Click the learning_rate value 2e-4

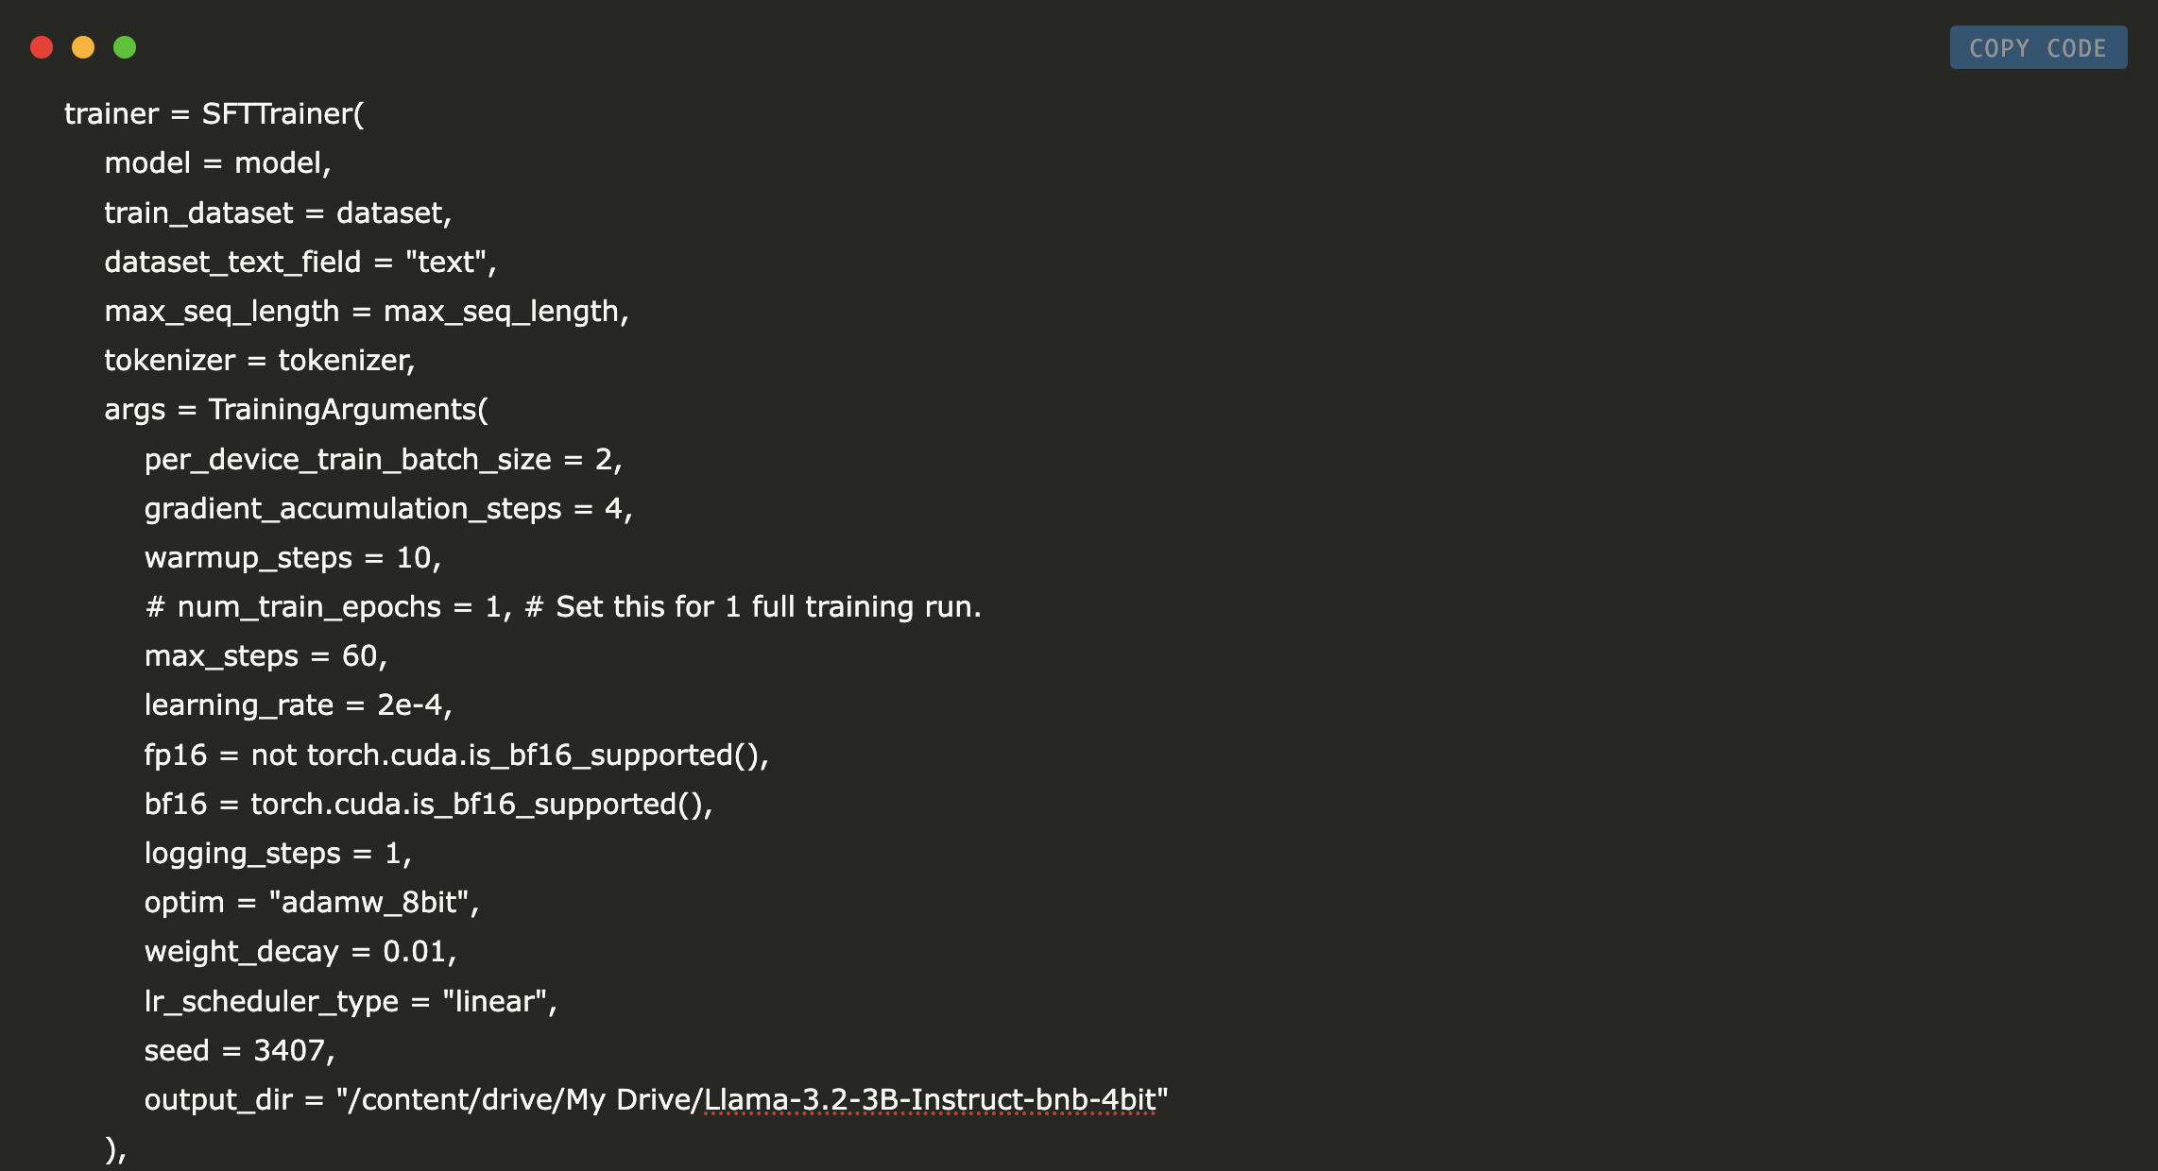(410, 705)
